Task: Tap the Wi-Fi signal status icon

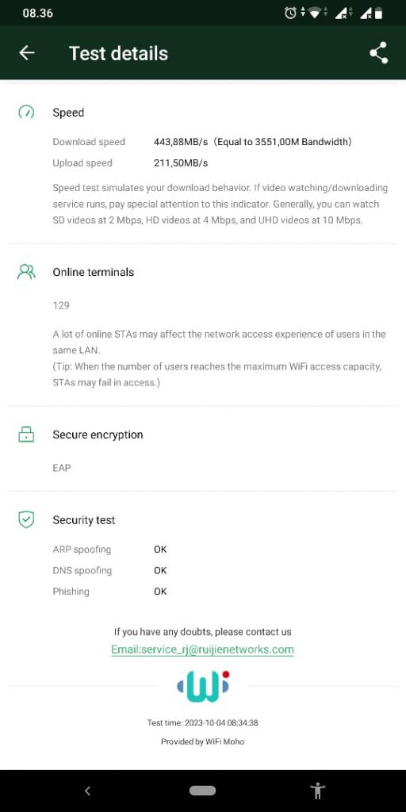Action: point(314,13)
